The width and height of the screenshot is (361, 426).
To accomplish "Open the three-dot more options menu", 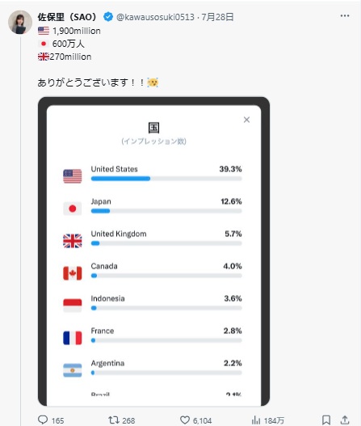I will tap(345, 15).
